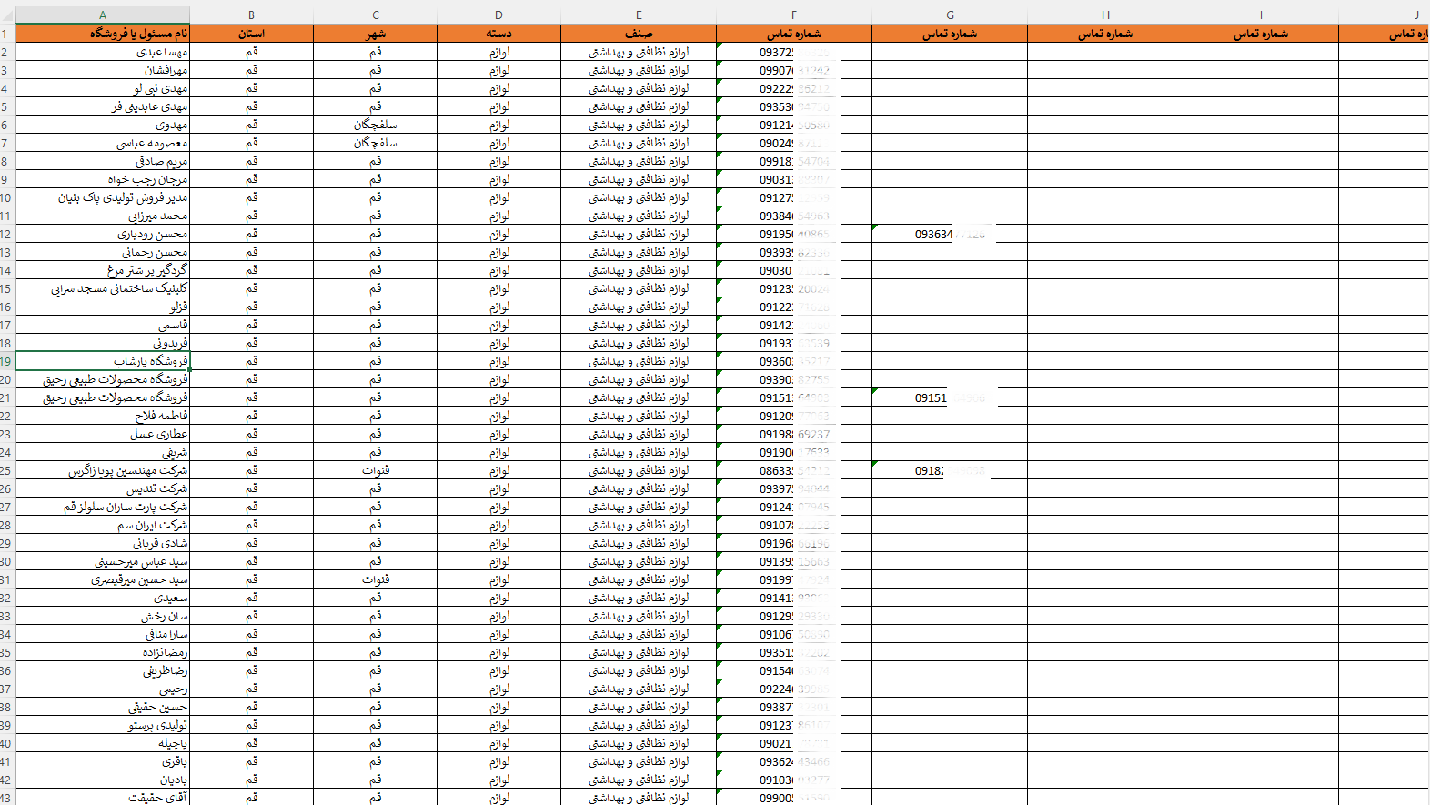Select column H header
The height and width of the screenshot is (805, 1430).
[1105, 15]
